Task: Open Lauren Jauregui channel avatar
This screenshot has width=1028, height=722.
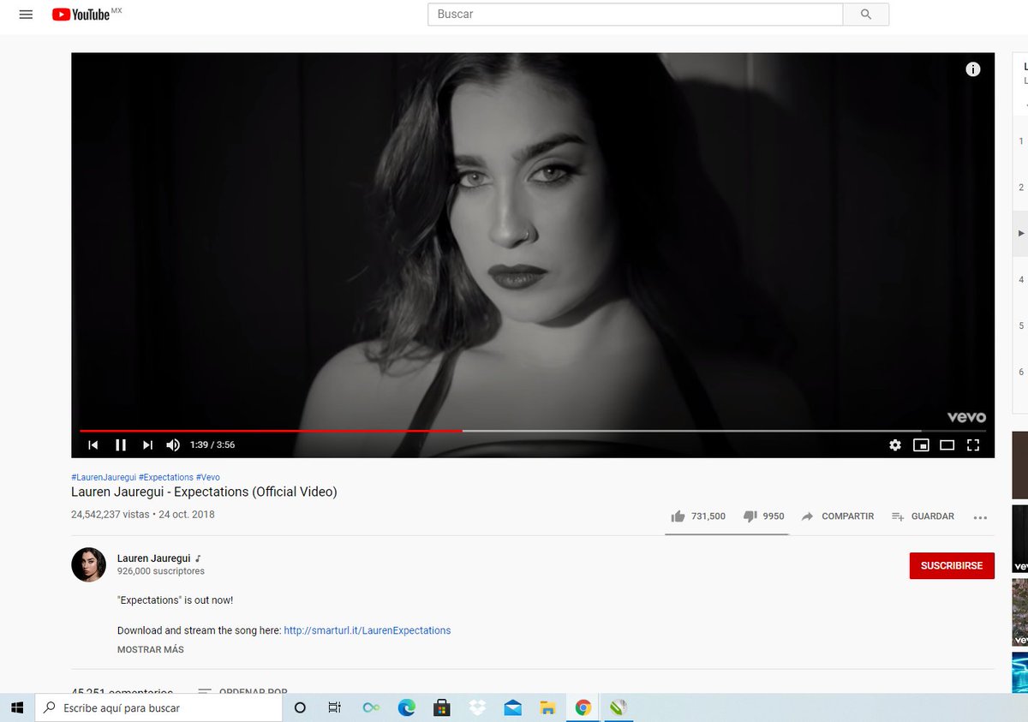Action: point(88,564)
